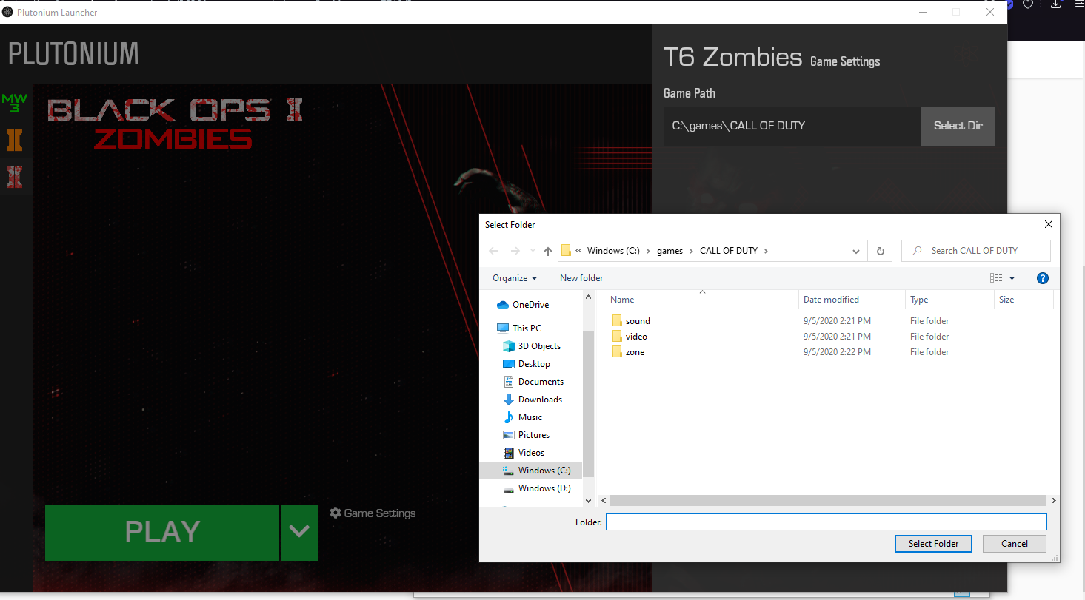Change view layout icon
Viewport: 1085px width, 600px height.
point(996,278)
